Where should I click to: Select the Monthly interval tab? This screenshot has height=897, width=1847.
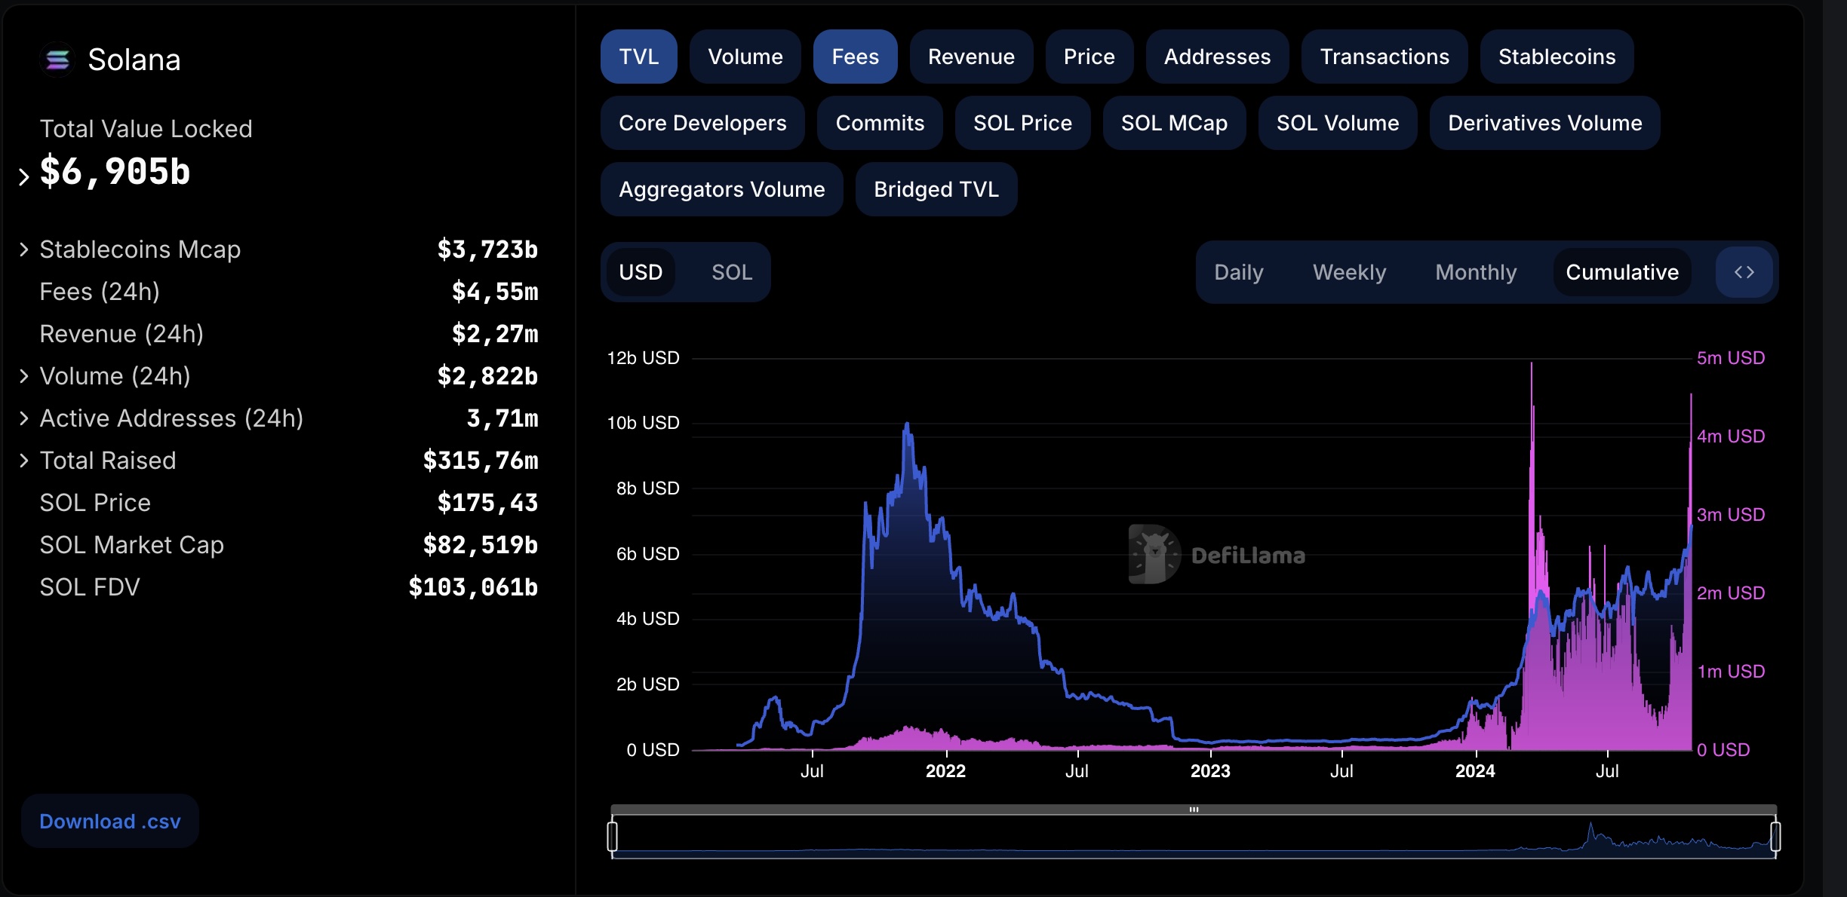tap(1476, 272)
